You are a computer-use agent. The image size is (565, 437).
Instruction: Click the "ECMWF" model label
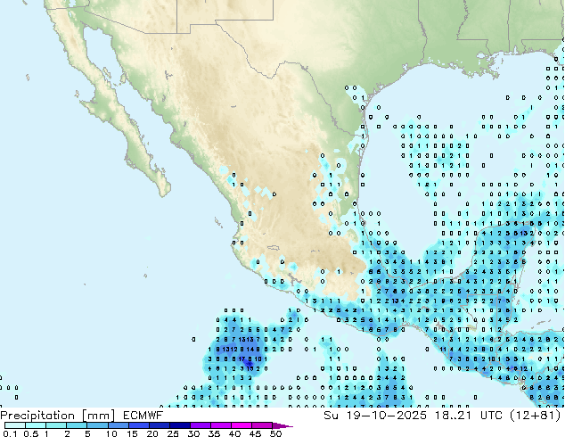pyautogui.click(x=143, y=416)
